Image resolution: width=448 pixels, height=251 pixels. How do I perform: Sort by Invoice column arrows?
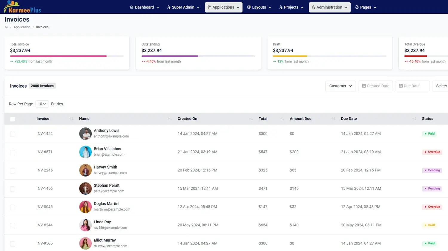click(71, 119)
